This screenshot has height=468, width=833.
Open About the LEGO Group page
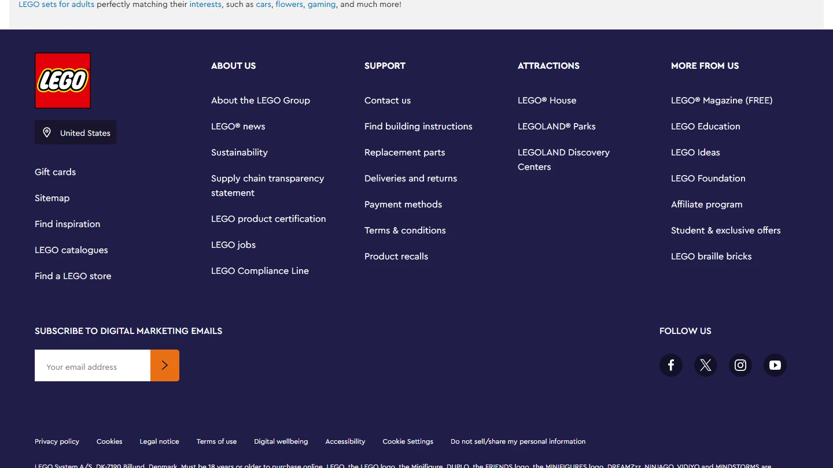point(260,101)
